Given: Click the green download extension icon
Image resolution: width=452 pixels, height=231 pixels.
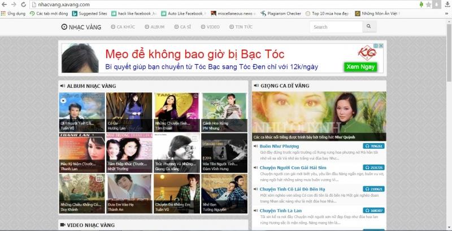Looking at the screenshot, I should click(x=422, y=5).
